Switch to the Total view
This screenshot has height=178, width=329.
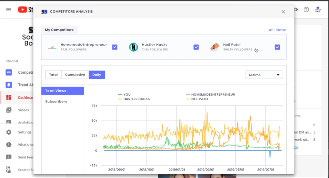pos(53,75)
